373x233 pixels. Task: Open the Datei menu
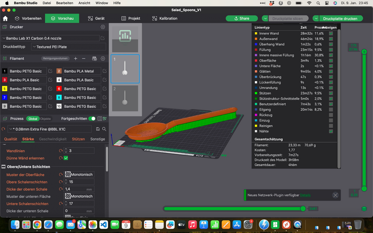tap(47, 3)
